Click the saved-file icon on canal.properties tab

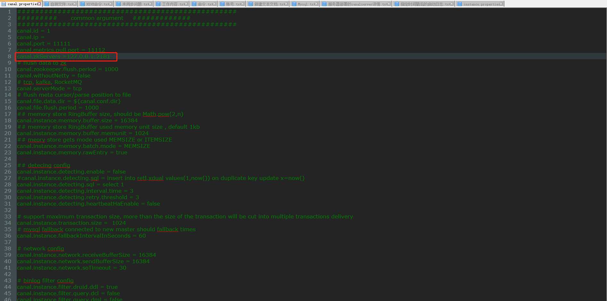pyautogui.click(x=4, y=4)
